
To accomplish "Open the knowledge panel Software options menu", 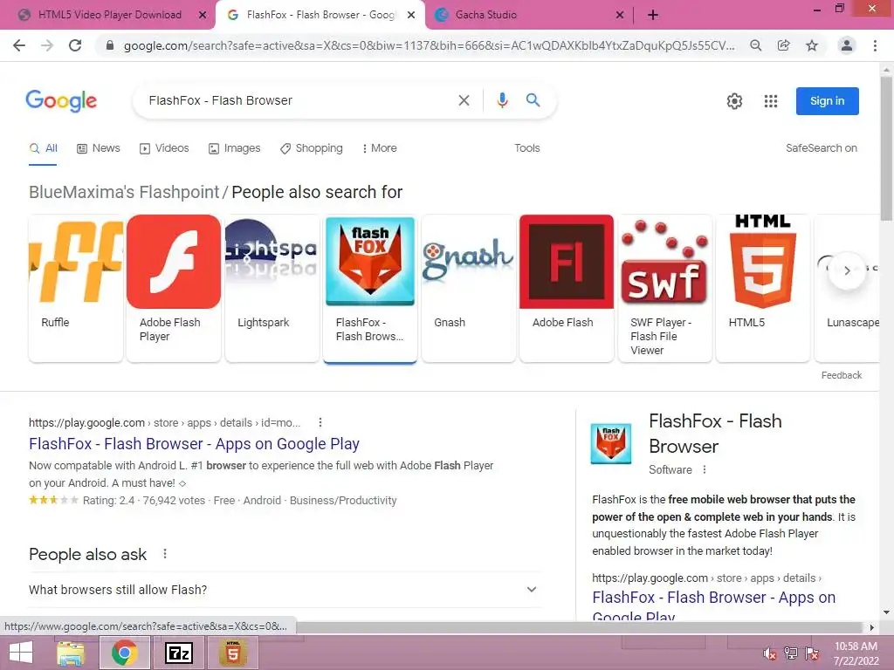I will point(705,469).
